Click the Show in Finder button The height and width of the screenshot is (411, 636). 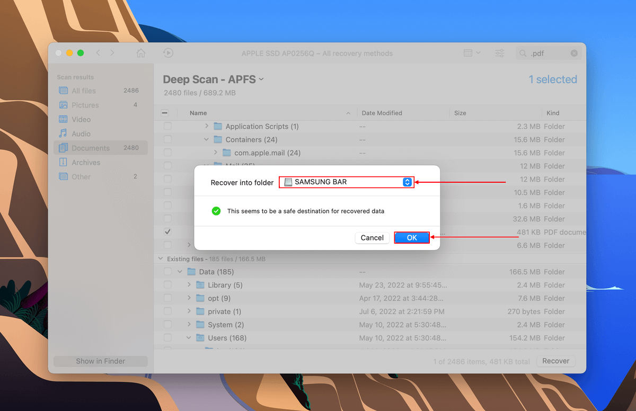101,361
